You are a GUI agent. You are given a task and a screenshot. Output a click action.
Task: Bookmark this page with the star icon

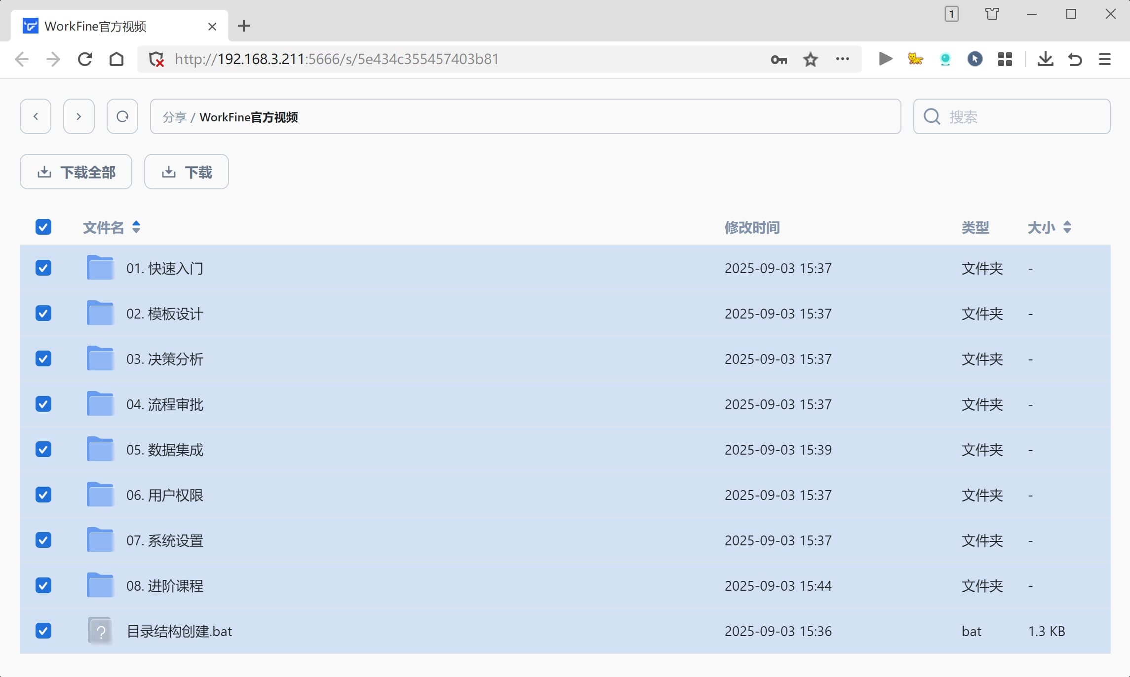(x=811, y=60)
